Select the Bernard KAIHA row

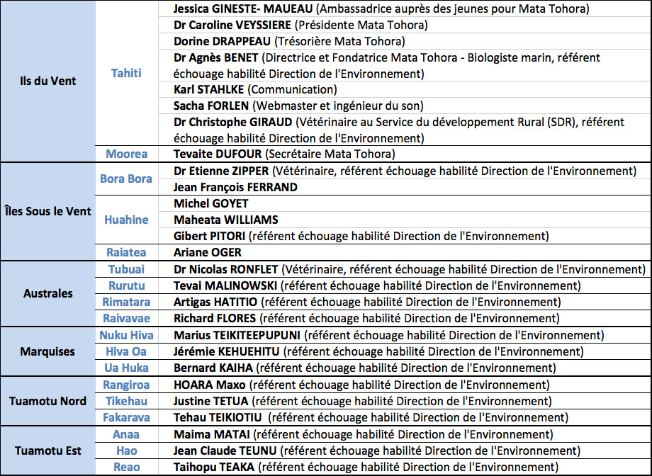(405, 368)
